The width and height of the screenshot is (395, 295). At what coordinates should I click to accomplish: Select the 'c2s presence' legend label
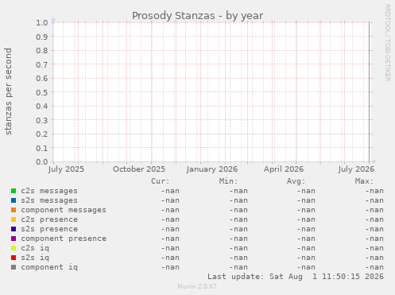click(x=49, y=219)
